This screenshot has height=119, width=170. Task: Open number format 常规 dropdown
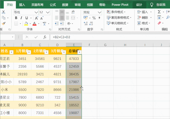tap(100, 12)
